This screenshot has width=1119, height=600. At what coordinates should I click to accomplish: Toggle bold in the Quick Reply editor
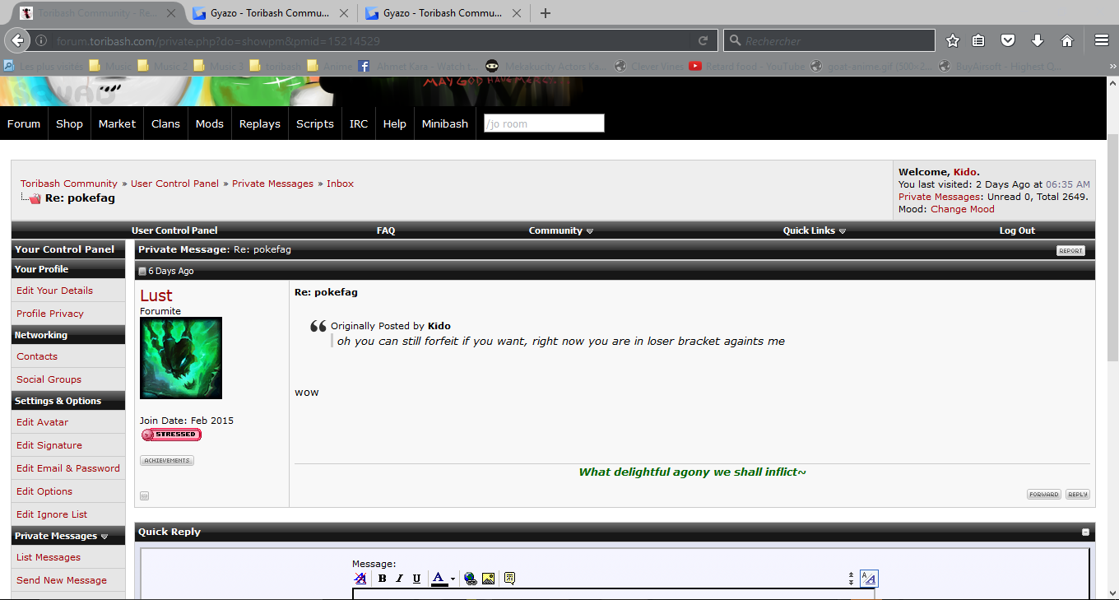click(382, 579)
